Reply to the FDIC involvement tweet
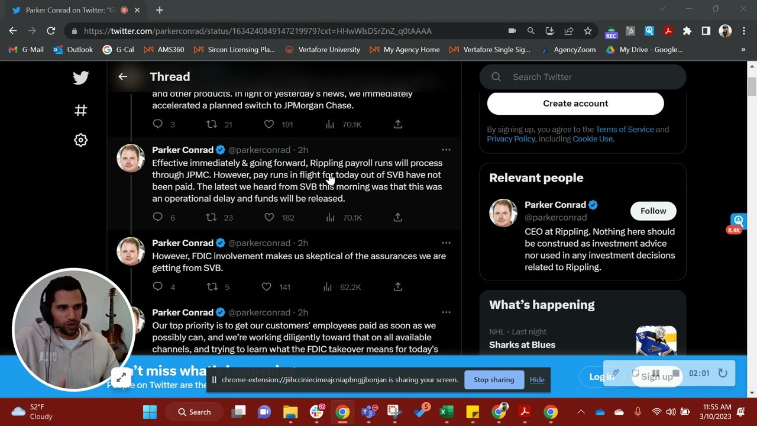The width and height of the screenshot is (757, 426). tap(158, 286)
